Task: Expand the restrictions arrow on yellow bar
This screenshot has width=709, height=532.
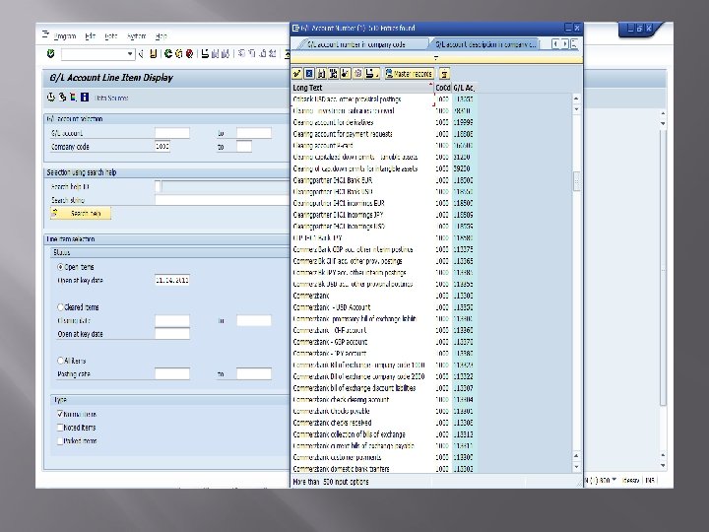Action: click(x=436, y=58)
